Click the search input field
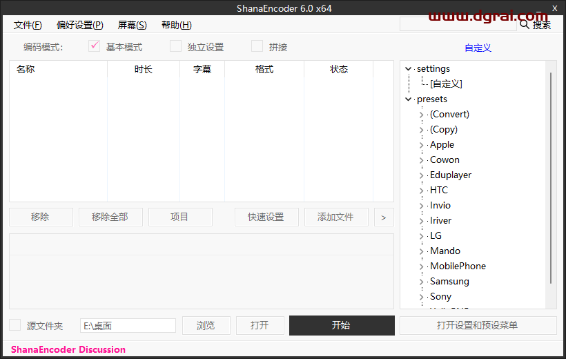This screenshot has height=359, width=566. tap(458, 25)
